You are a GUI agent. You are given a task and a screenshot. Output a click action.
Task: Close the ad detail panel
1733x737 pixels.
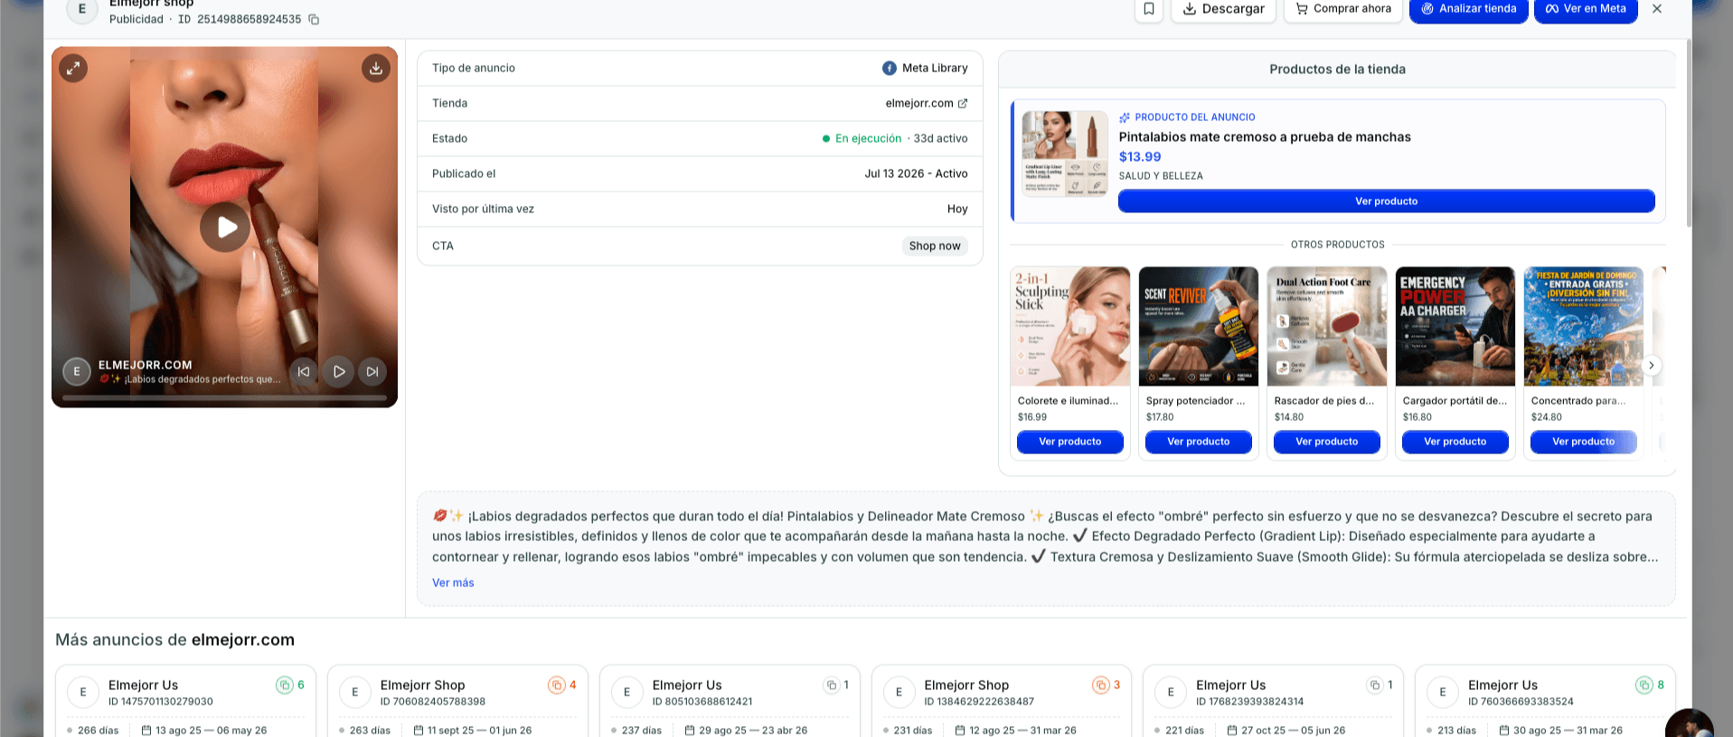[x=1657, y=9]
